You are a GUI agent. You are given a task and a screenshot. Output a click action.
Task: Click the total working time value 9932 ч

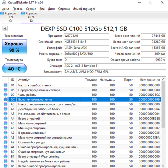coord(153,60)
